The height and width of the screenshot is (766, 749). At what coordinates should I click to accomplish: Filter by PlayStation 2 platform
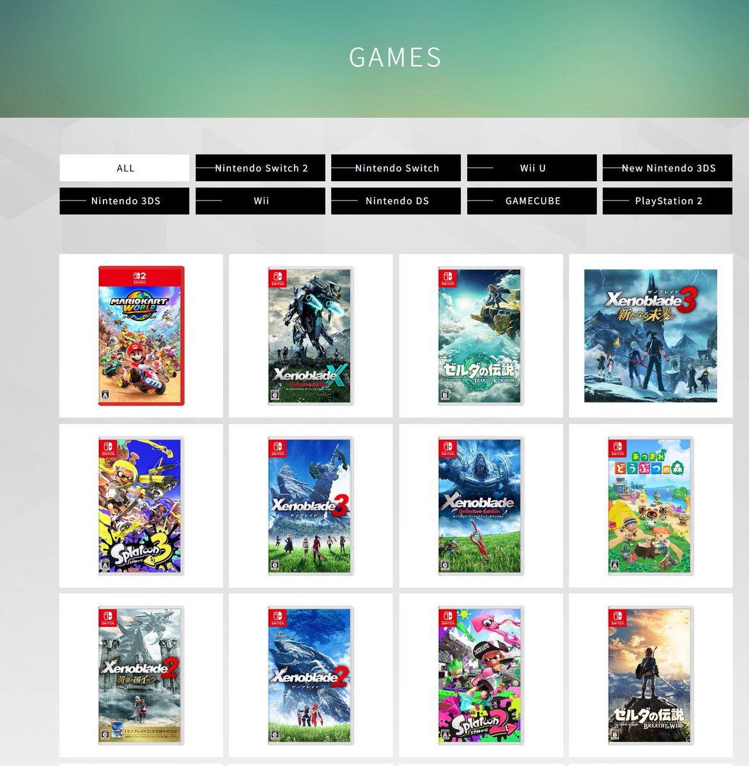tap(668, 200)
